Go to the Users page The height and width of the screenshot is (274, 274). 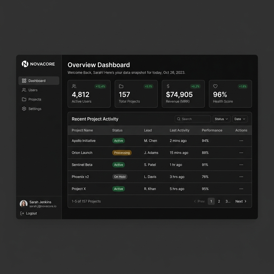(x=39, y=90)
